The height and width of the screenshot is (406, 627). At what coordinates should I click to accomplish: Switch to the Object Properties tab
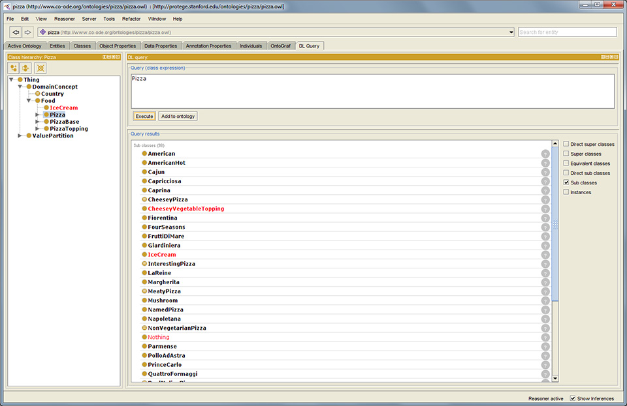point(118,46)
